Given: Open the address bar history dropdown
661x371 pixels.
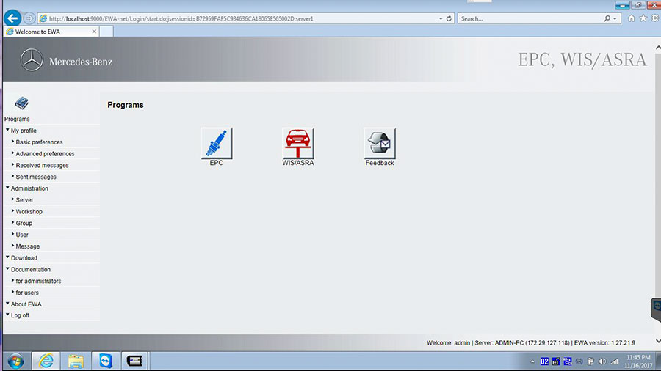Looking at the screenshot, I should point(441,18).
